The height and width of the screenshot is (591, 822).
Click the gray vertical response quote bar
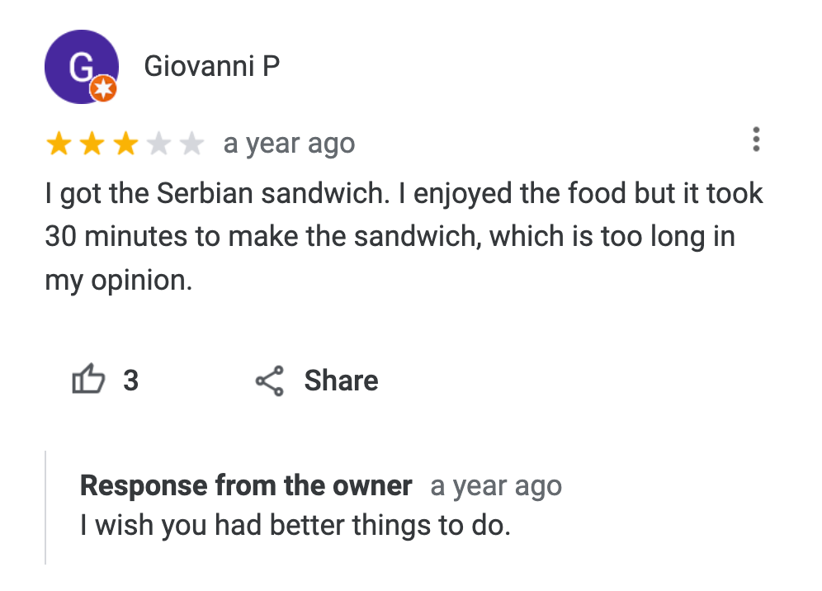point(45,508)
